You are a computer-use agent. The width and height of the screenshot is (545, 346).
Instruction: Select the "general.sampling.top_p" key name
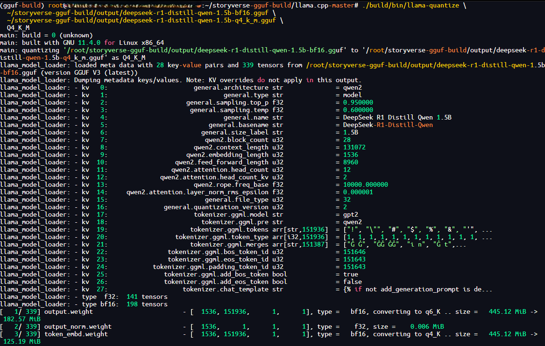[x=227, y=102]
